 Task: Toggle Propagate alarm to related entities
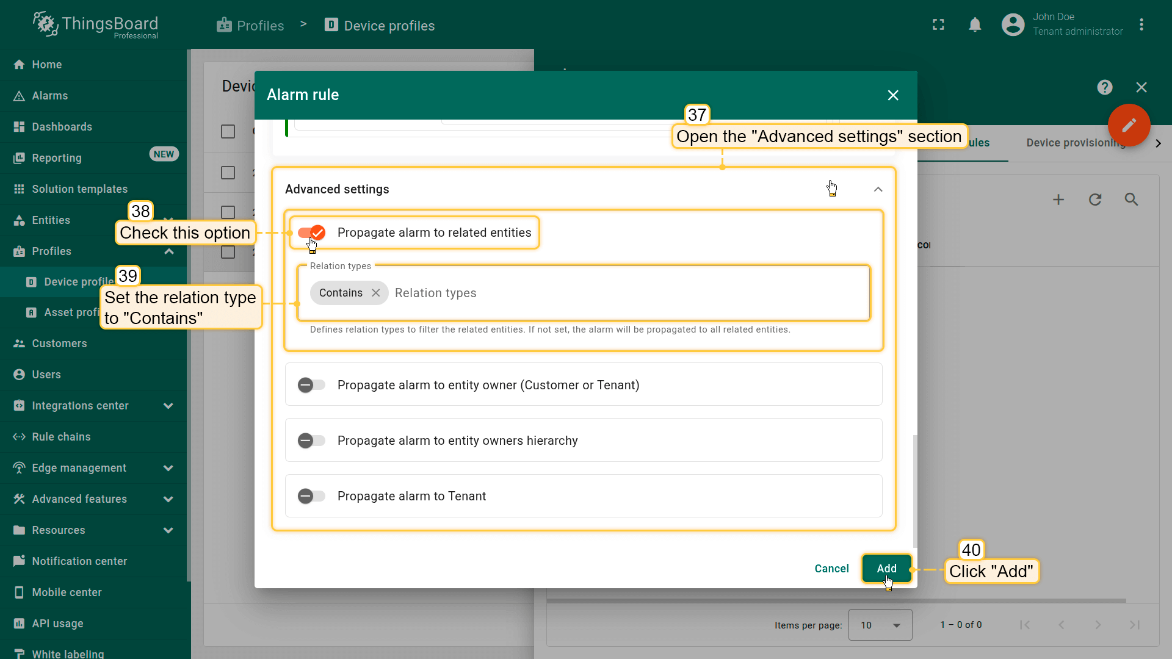click(x=311, y=232)
